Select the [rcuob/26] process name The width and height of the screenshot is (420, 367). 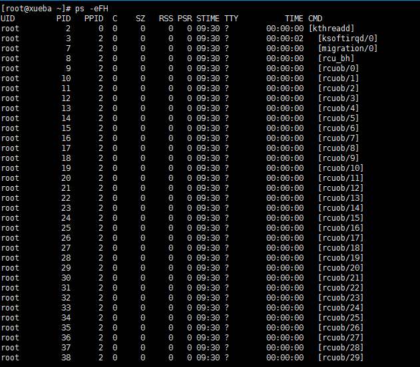coord(341,328)
